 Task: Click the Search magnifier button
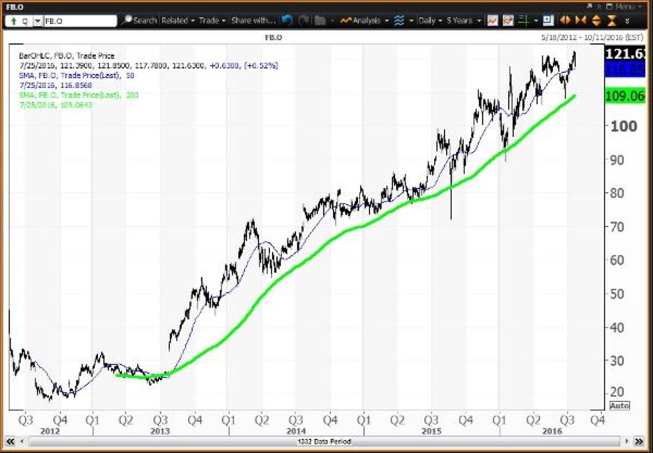click(139, 21)
